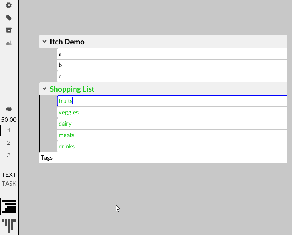Click the Shopping List title
The height and width of the screenshot is (235, 292).
pyautogui.click(x=72, y=89)
